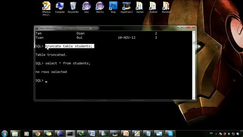Open the Action Center flag icon

(220, 134)
